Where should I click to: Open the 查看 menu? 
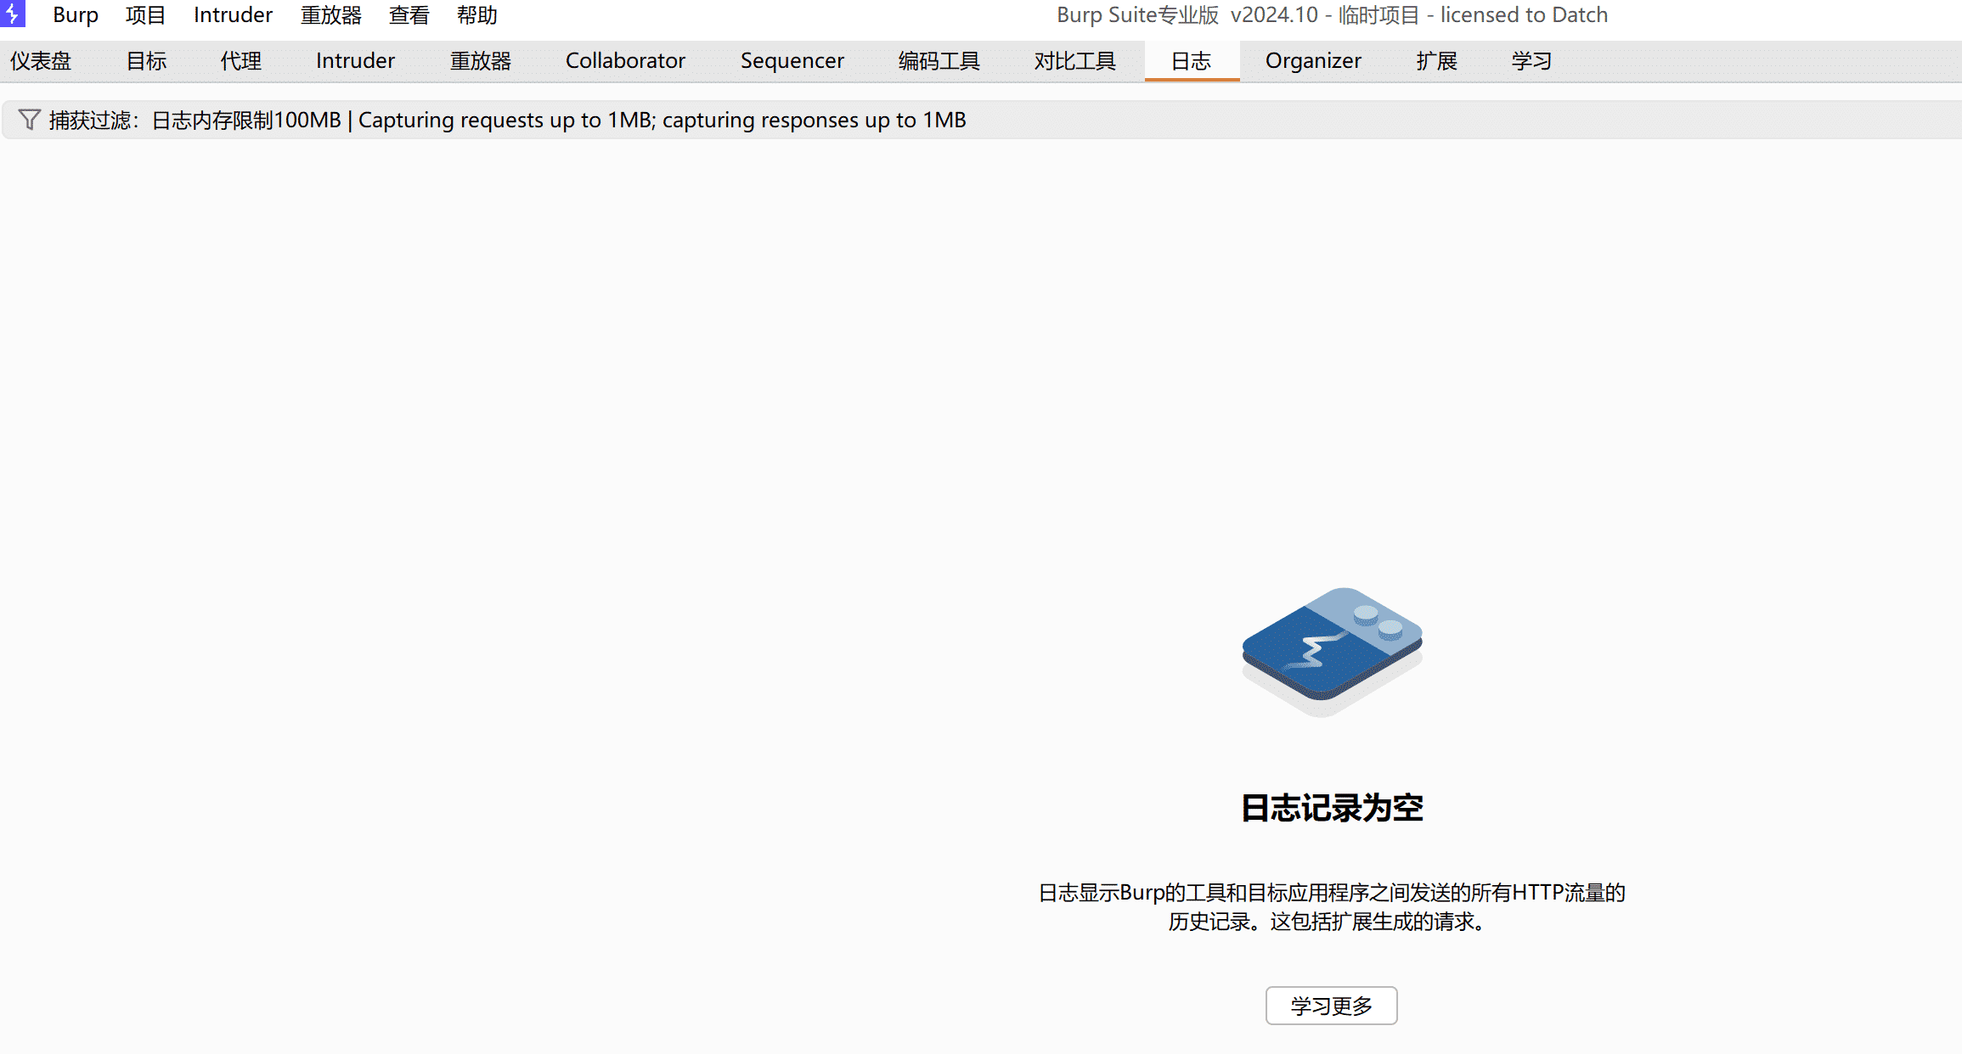click(x=409, y=15)
